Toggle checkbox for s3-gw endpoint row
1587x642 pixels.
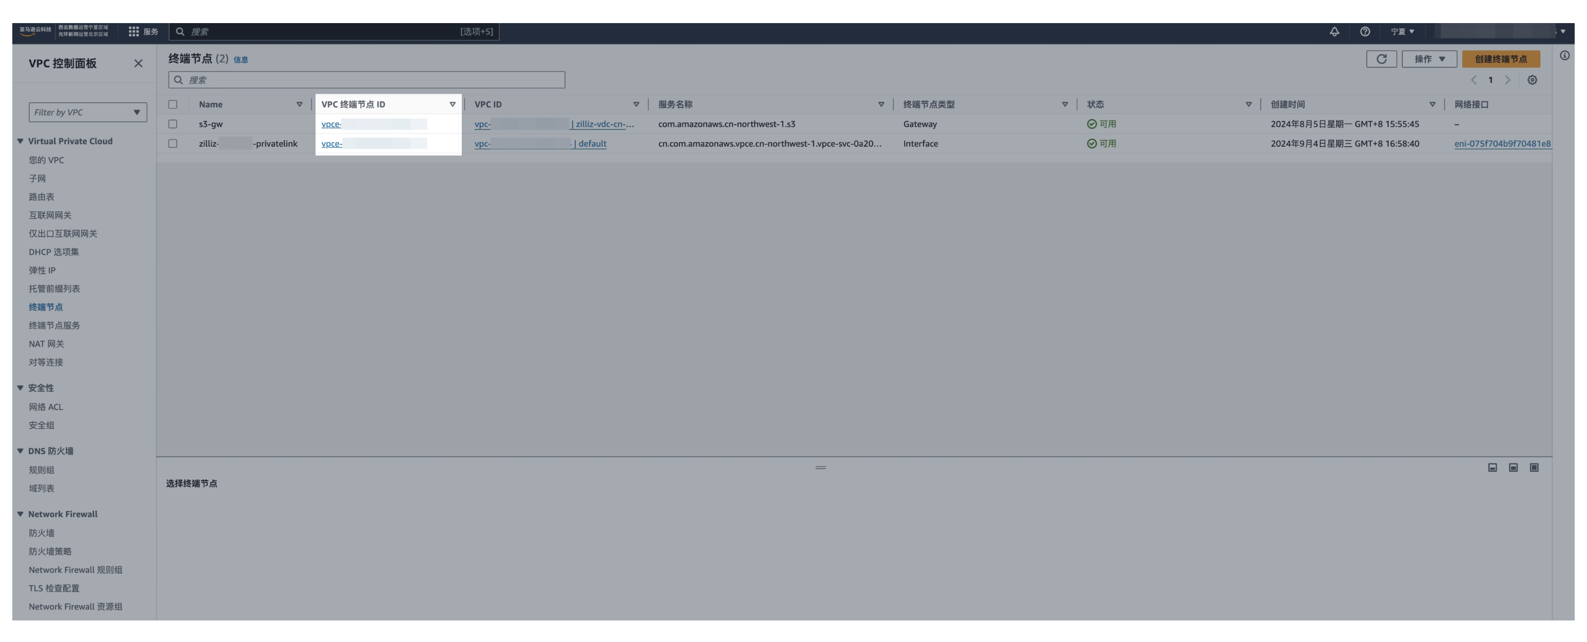172,124
